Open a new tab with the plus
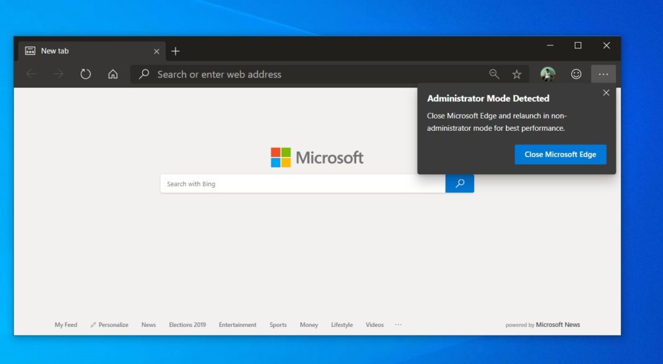The height and width of the screenshot is (364, 663). point(176,51)
